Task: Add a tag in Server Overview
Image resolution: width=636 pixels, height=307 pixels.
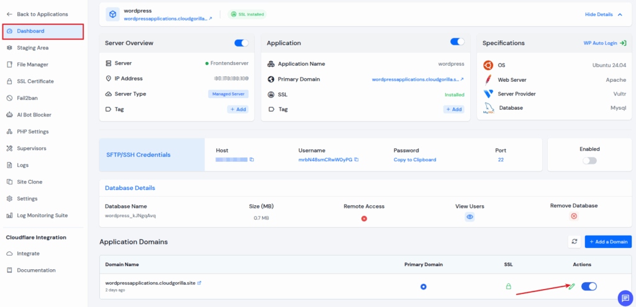Action: click(238, 109)
